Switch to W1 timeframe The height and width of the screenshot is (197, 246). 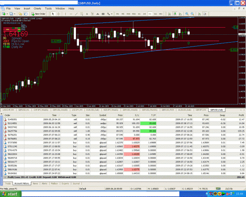(155, 14)
